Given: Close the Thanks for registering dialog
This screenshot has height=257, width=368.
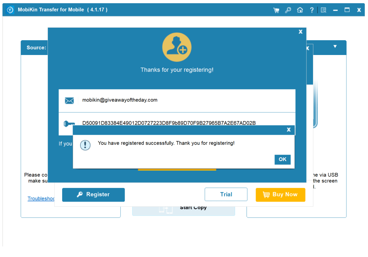Looking at the screenshot, I should click(x=300, y=32).
